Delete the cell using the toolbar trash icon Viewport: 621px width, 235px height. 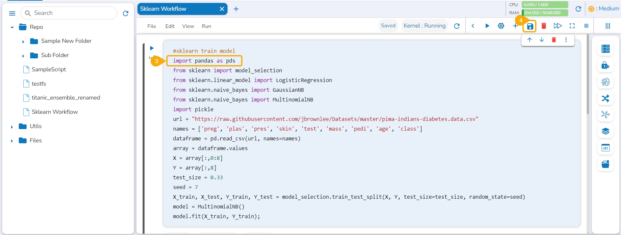(544, 26)
